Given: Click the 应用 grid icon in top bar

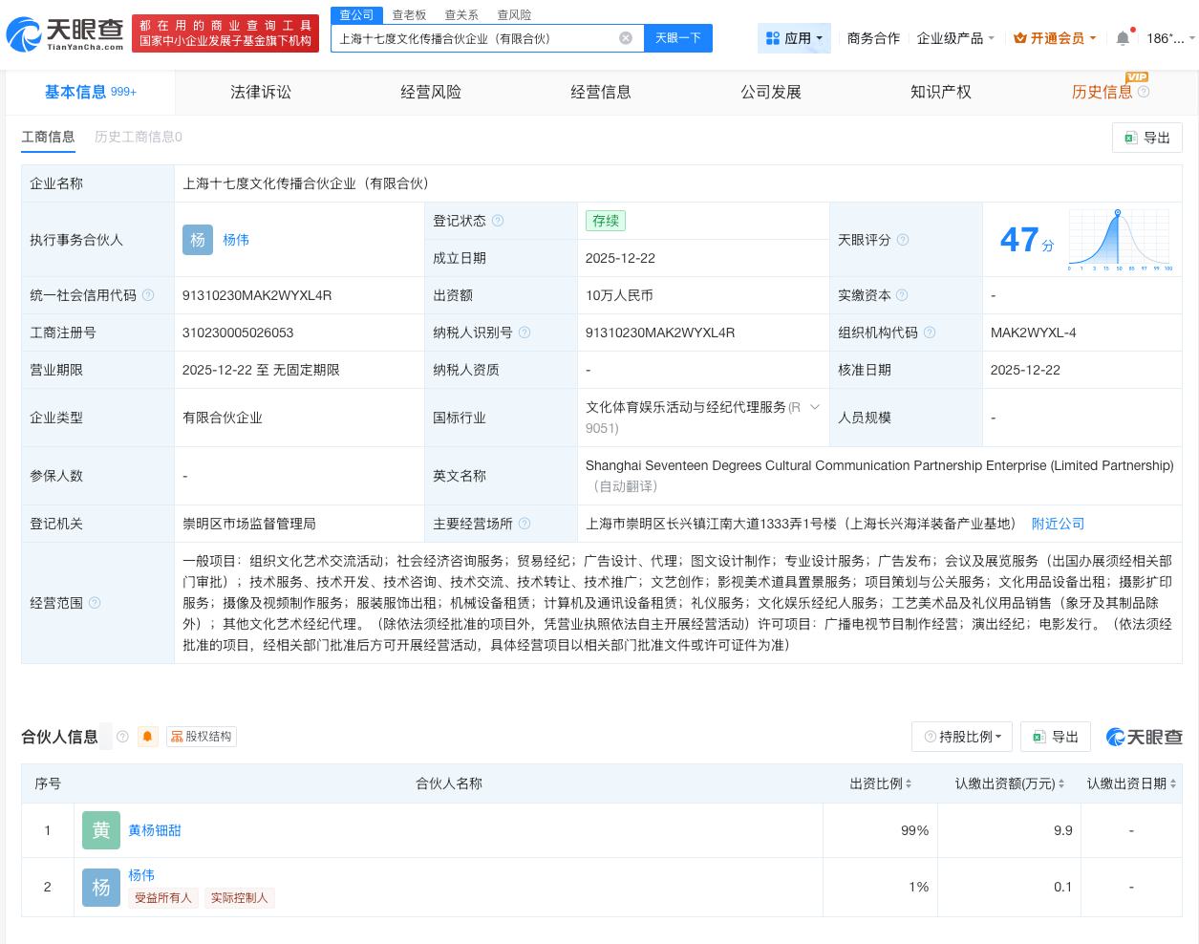Looking at the screenshot, I should (x=774, y=38).
